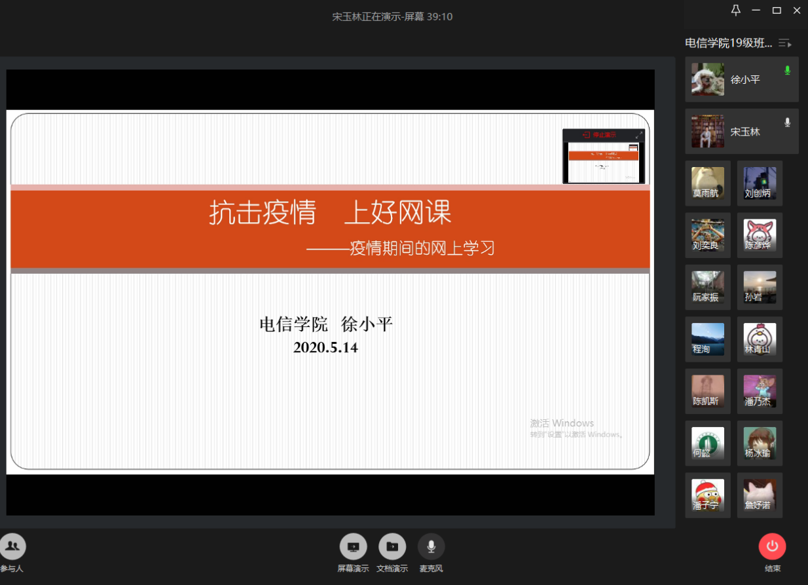Click 停止演示 in the preview window

tap(600, 135)
